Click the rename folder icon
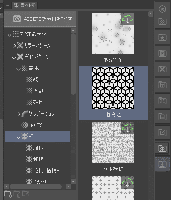This screenshot has height=200, width=171. coord(26,194)
